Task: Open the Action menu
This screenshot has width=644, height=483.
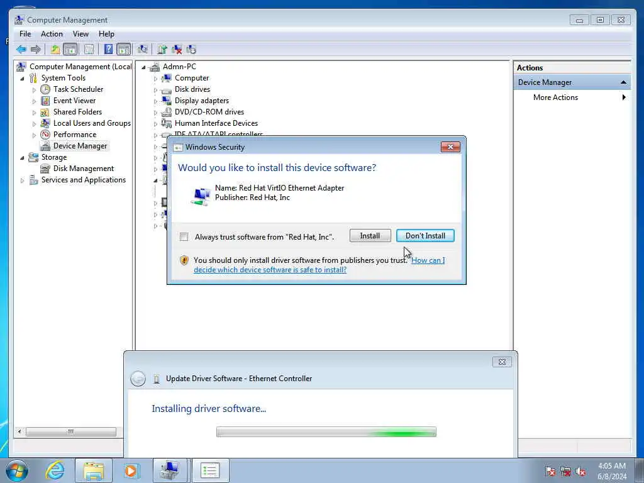Action: point(52,34)
